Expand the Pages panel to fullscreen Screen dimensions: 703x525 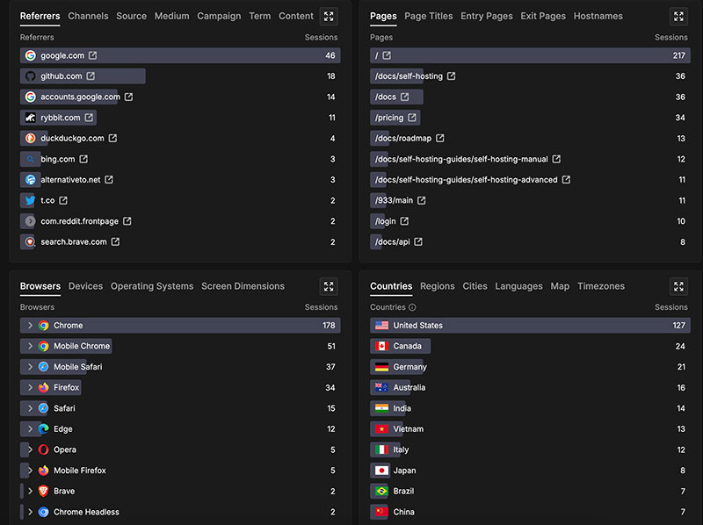[678, 17]
